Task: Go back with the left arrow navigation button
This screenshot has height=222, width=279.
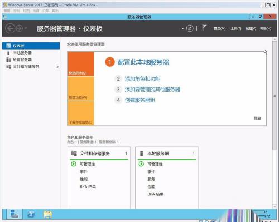Action: click(10, 28)
